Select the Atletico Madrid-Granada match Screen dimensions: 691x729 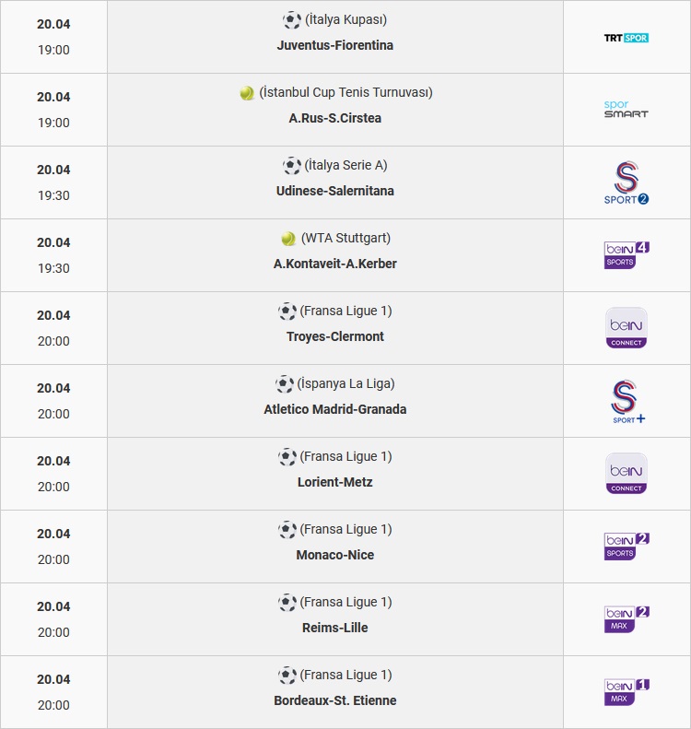point(335,409)
